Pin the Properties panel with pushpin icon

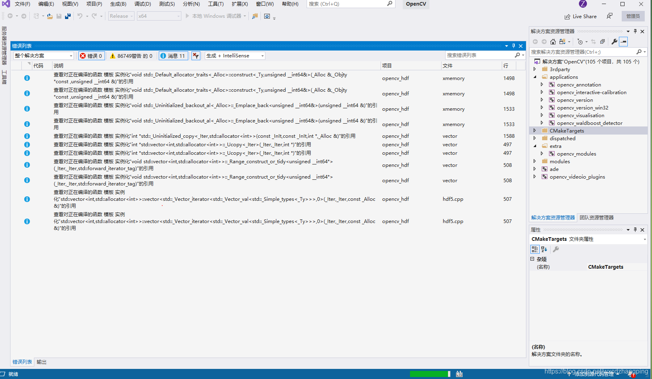tap(635, 230)
